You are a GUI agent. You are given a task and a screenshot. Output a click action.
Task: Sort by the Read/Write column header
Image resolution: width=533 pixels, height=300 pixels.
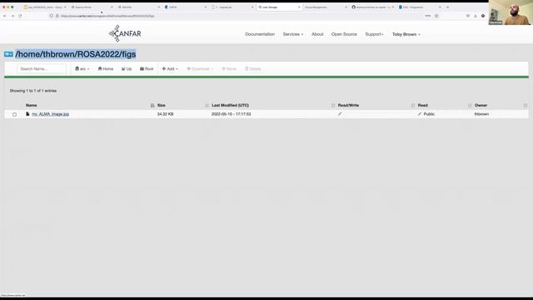(348, 105)
